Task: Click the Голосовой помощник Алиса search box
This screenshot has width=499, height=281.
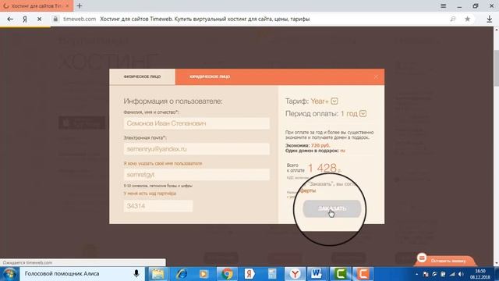Action: (x=82, y=274)
